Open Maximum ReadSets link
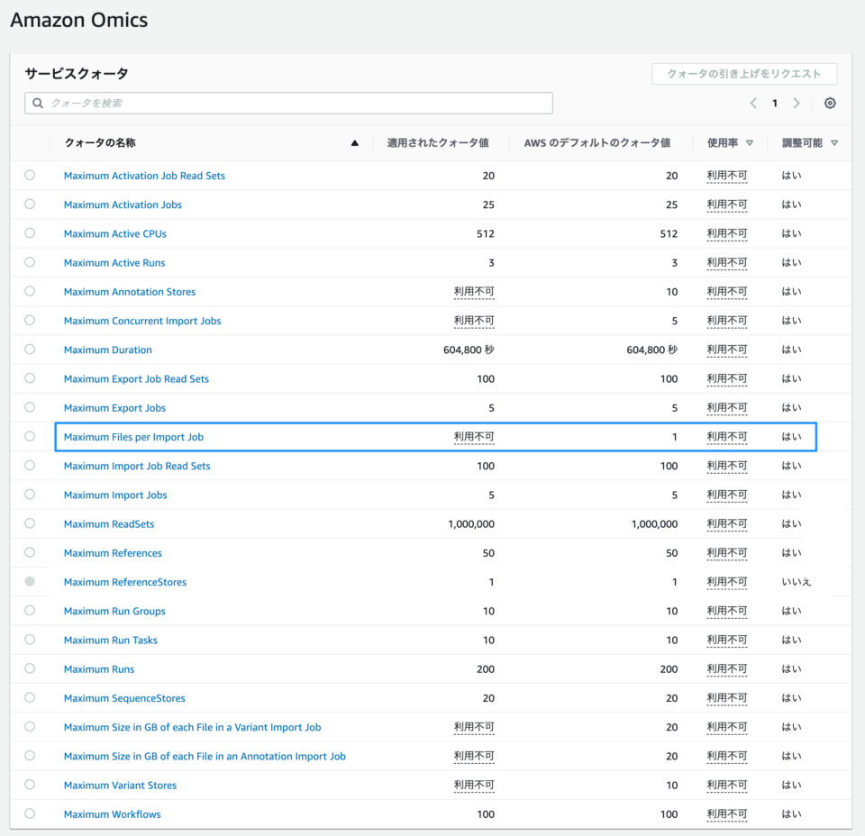The image size is (865, 836). click(x=109, y=524)
